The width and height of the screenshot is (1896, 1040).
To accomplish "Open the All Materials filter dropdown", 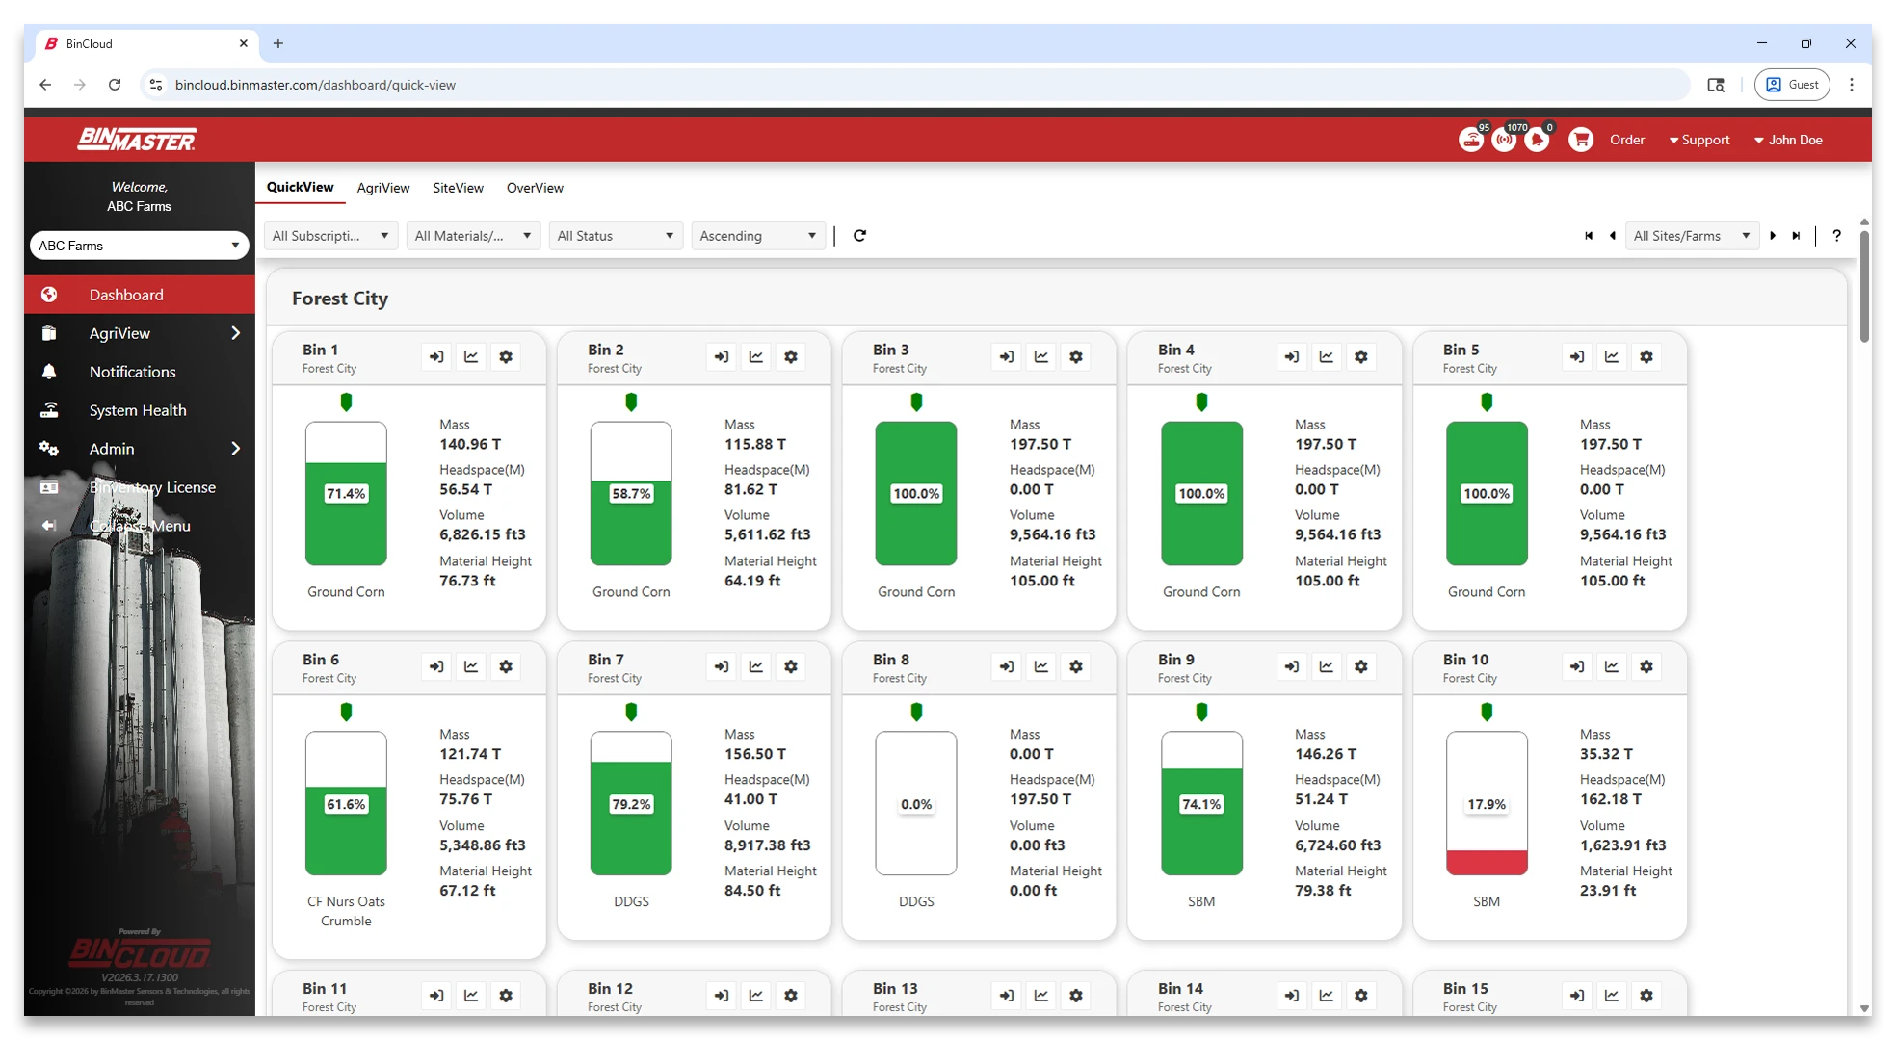I will click(473, 236).
